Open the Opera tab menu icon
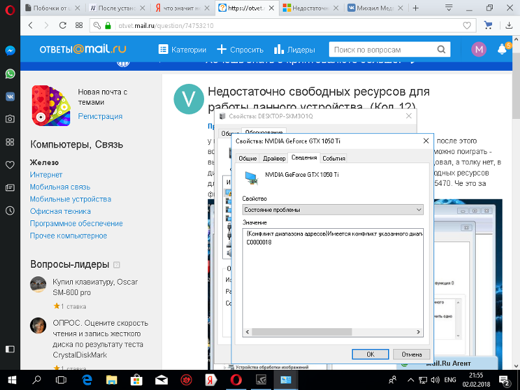 (448, 8)
